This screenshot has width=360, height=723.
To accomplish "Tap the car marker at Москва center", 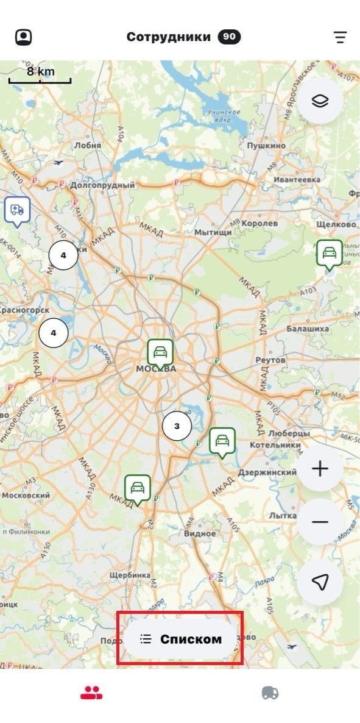I will pos(160,354).
